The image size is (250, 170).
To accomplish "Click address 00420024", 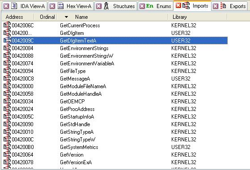I will pyautogui.click(x=22, y=109).
